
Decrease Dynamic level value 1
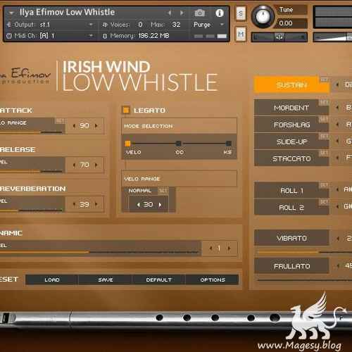[210, 248]
